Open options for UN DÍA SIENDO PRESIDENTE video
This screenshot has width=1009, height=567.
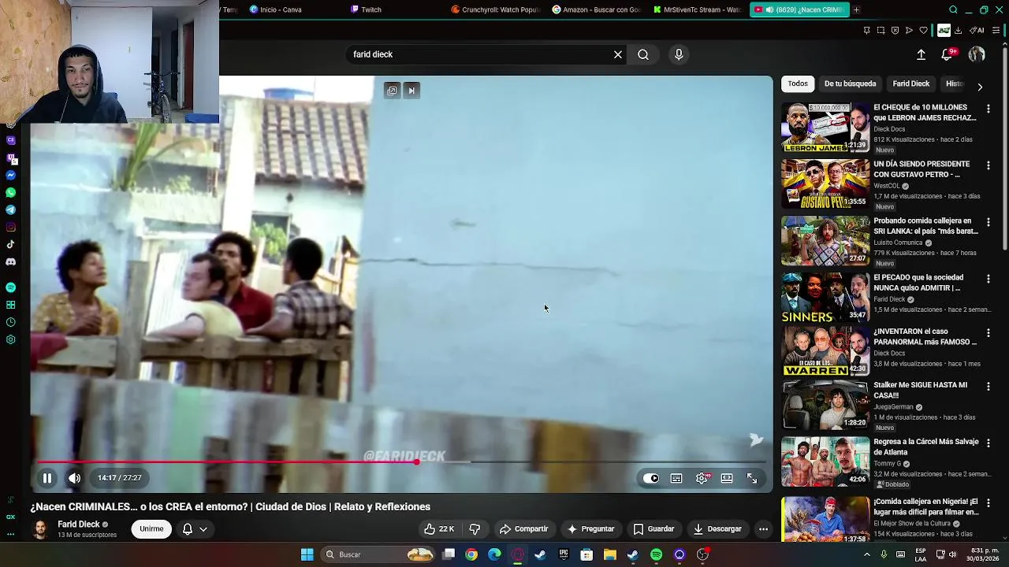[989, 165]
